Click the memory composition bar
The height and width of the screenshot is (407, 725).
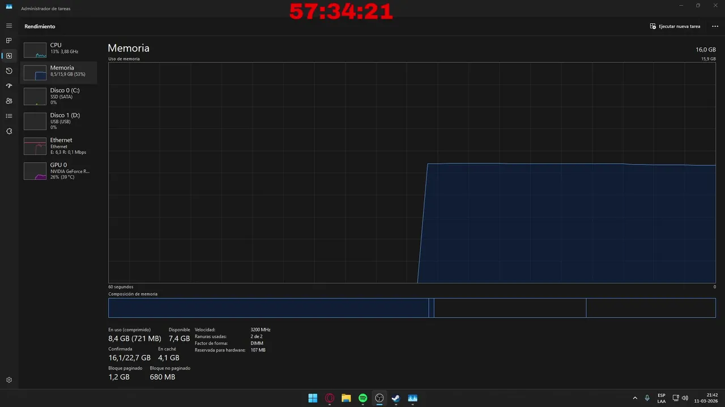click(x=412, y=308)
